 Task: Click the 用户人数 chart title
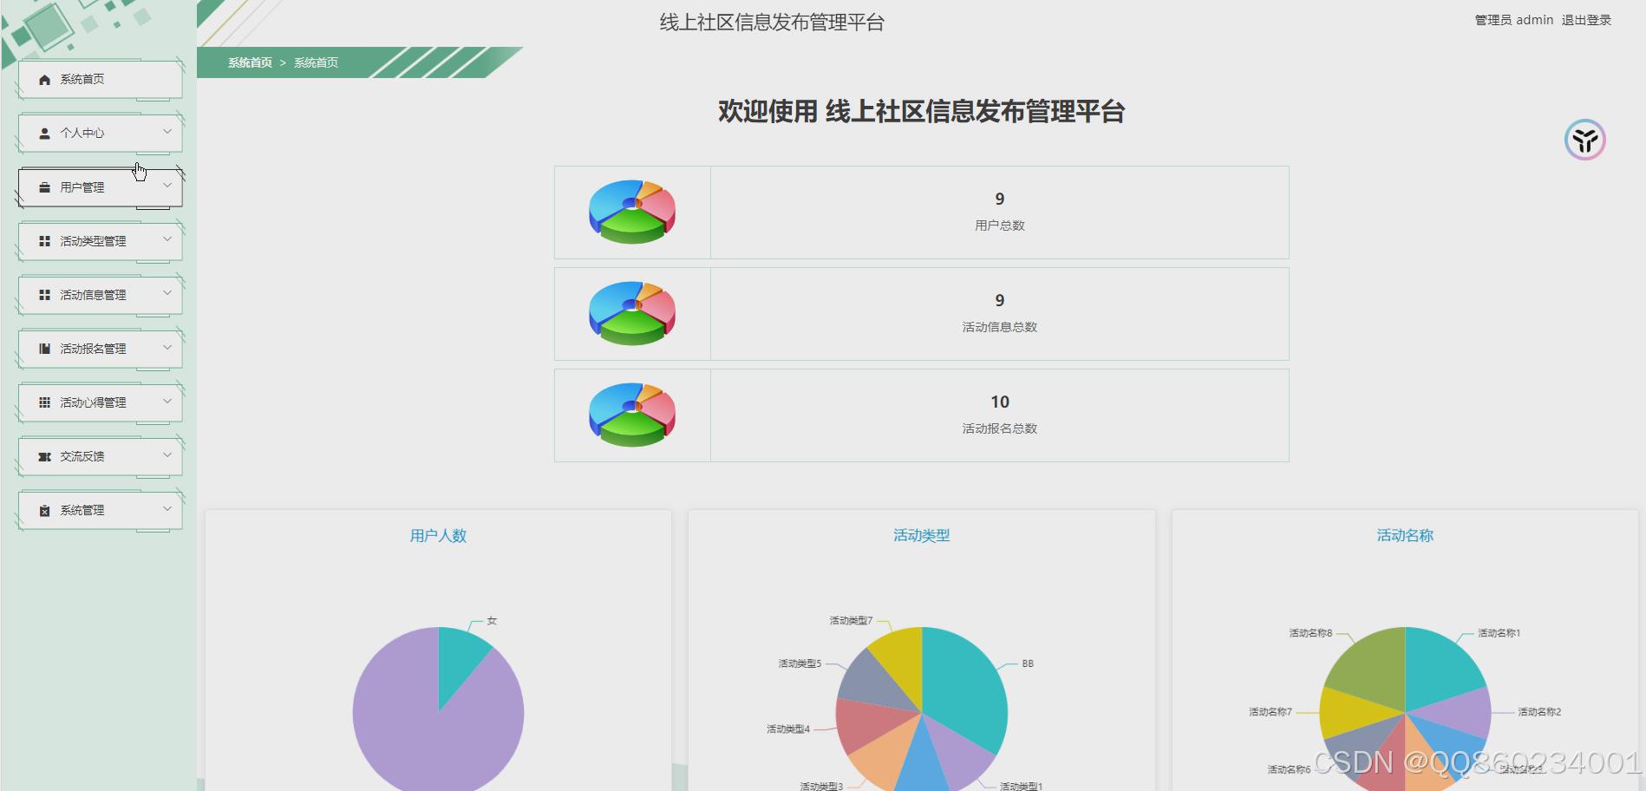pyautogui.click(x=438, y=536)
